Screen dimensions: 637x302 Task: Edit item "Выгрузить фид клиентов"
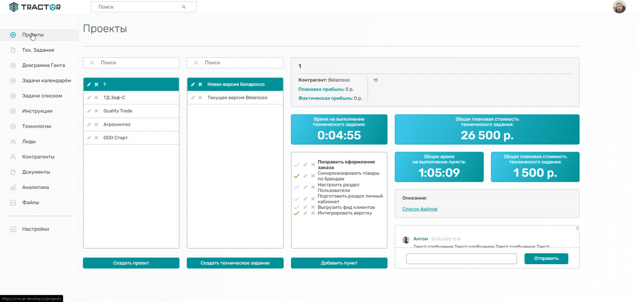(305, 207)
